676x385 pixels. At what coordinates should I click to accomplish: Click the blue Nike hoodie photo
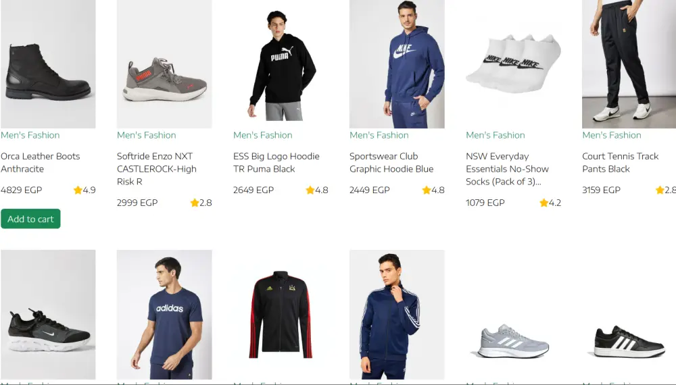coord(397,64)
